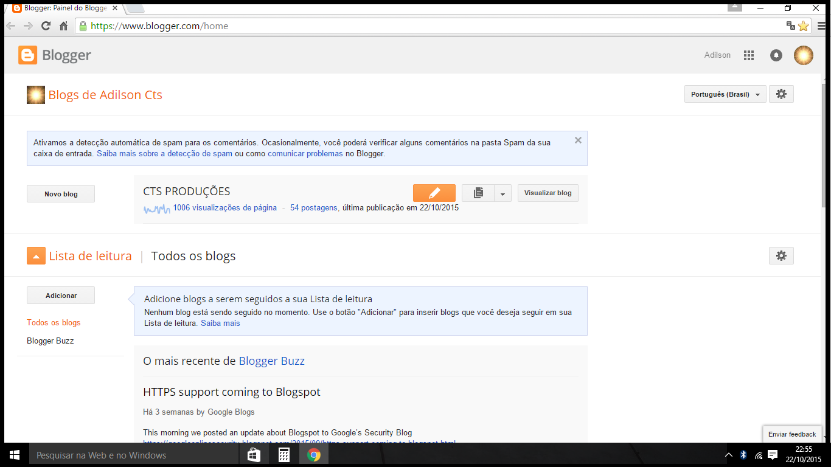Click the green HTTPS padlock icon

pos(83,26)
